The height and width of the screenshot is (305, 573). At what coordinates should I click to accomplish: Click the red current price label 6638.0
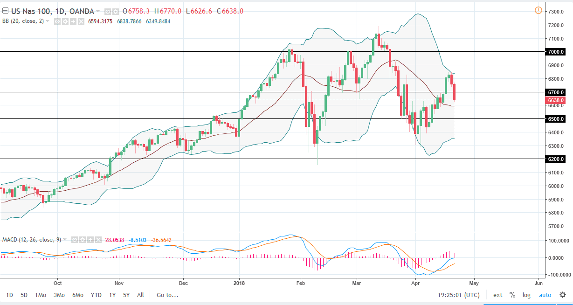[556, 100]
